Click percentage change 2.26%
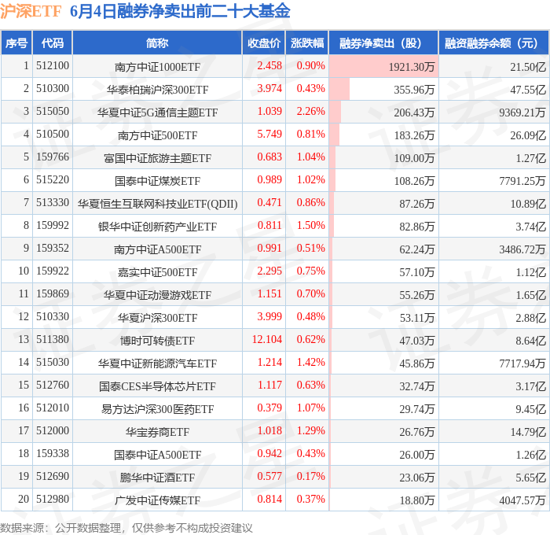This screenshot has width=550, height=535. (311, 111)
